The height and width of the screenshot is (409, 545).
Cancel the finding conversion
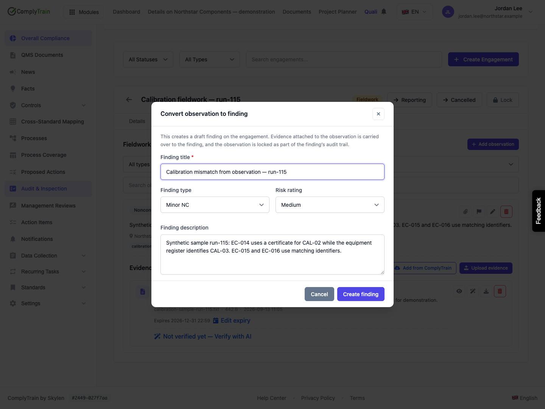pos(319,294)
